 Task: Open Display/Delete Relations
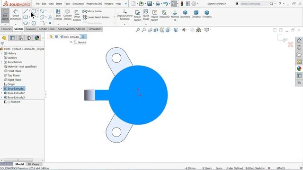(125, 15)
